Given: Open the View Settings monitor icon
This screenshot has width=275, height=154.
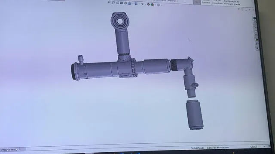Looking at the screenshot, I should point(159,5).
